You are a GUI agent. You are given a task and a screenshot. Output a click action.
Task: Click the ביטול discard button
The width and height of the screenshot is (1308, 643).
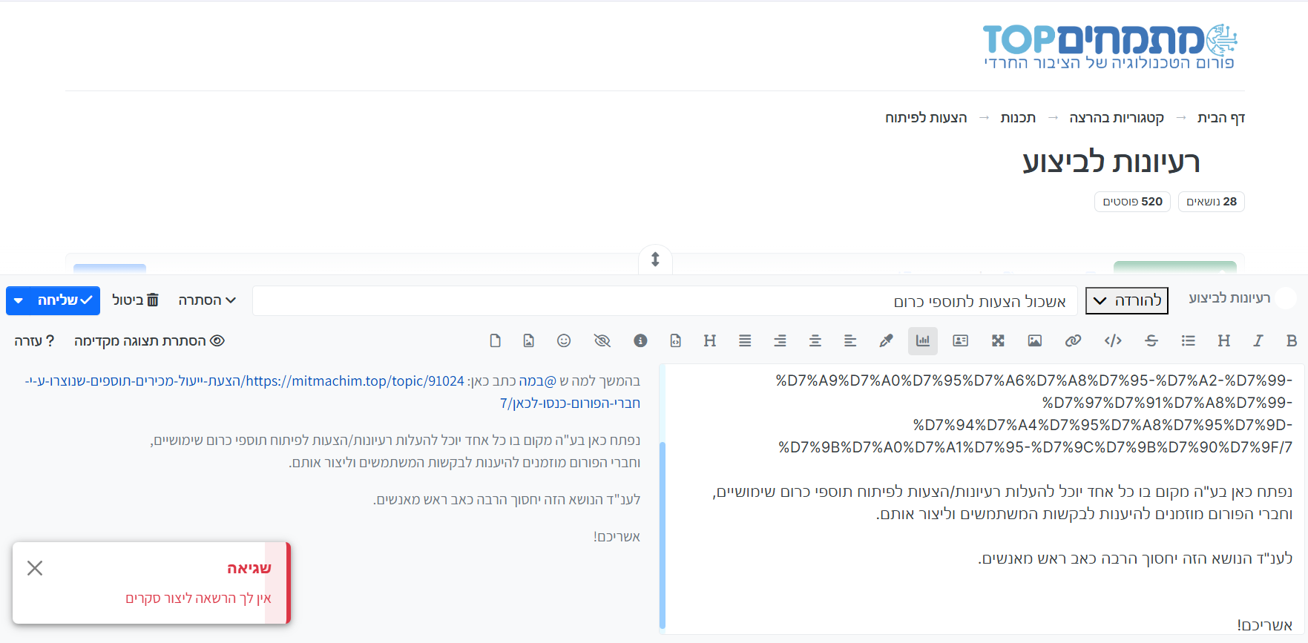135,300
